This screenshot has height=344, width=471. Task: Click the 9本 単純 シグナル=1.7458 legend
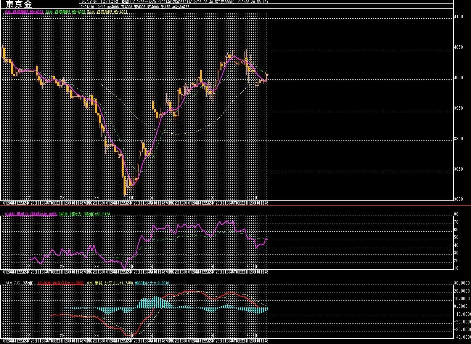click(110, 283)
